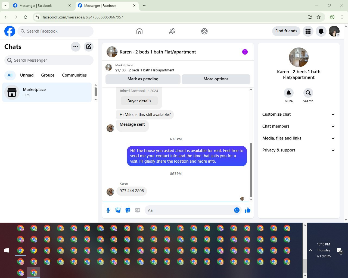Open the account profile picture menu
This screenshot has width=348, height=278.
coord(334,31)
